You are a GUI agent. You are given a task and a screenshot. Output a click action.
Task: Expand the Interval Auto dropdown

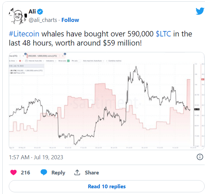pyautogui.click(x=34, y=61)
